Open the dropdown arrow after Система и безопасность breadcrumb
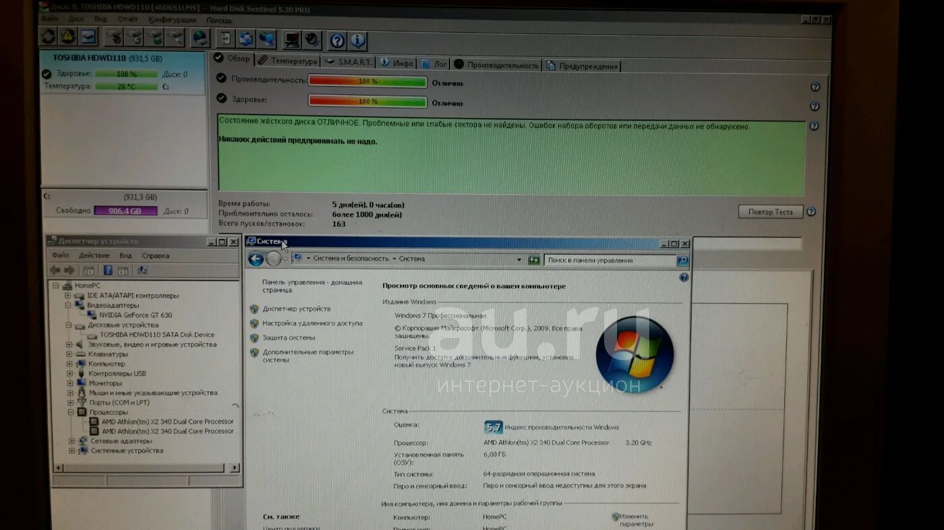This screenshot has width=944, height=530. coord(394,259)
